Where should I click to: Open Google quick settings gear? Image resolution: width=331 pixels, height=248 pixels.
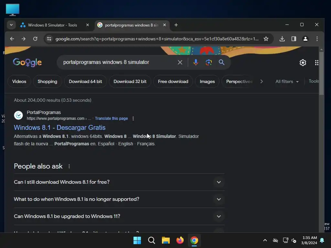pyautogui.click(x=303, y=63)
